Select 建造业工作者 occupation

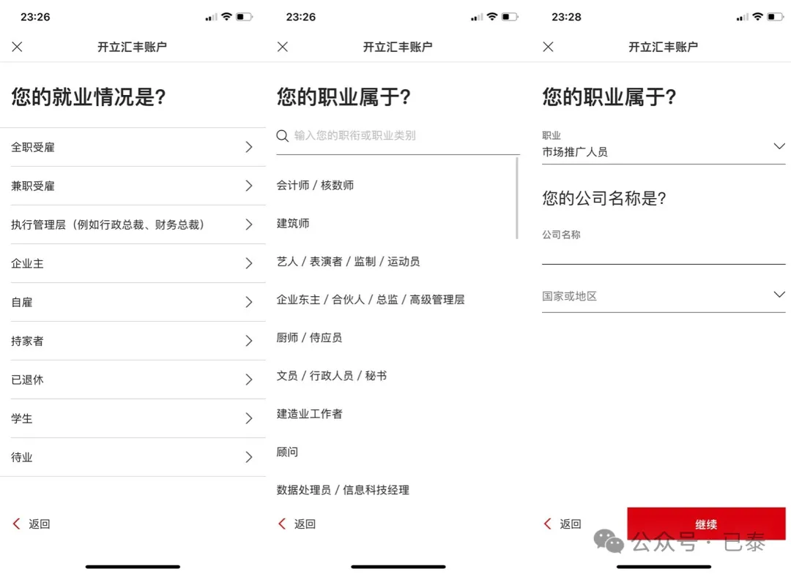tap(309, 414)
